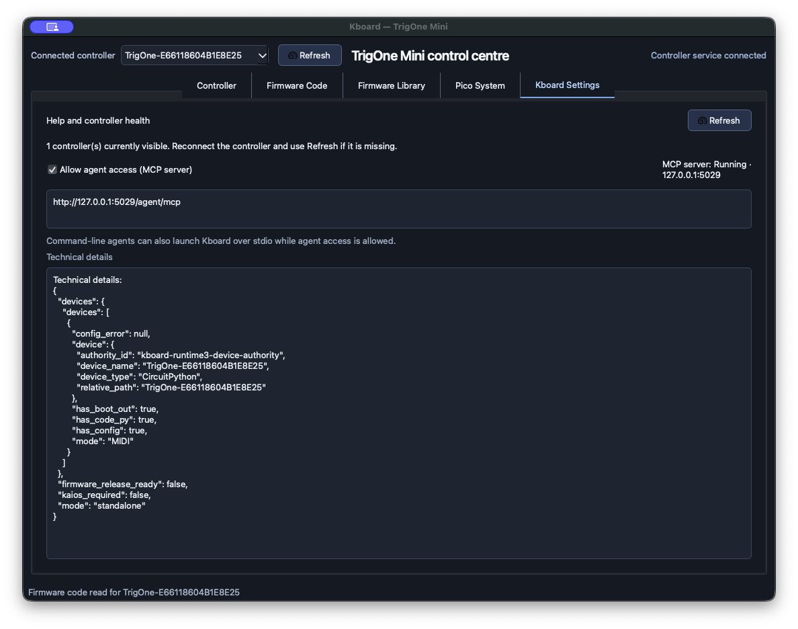Open the Connected controller dropdown
The height and width of the screenshot is (629, 798).
tap(194, 56)
